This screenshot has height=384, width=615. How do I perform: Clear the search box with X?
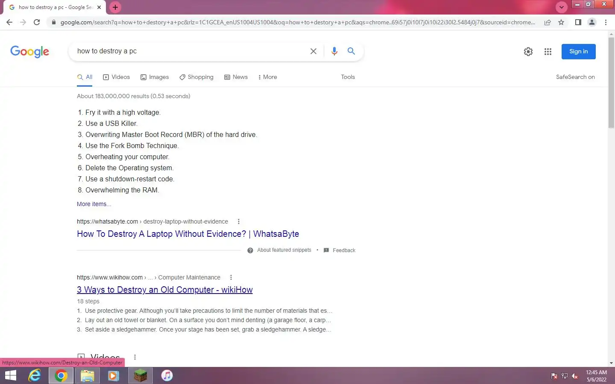(313, 51)
